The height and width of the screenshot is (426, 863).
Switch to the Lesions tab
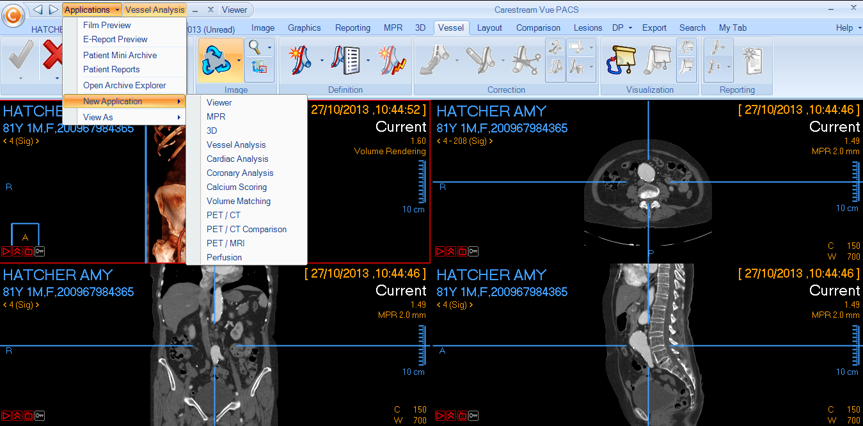click(587, 28)
